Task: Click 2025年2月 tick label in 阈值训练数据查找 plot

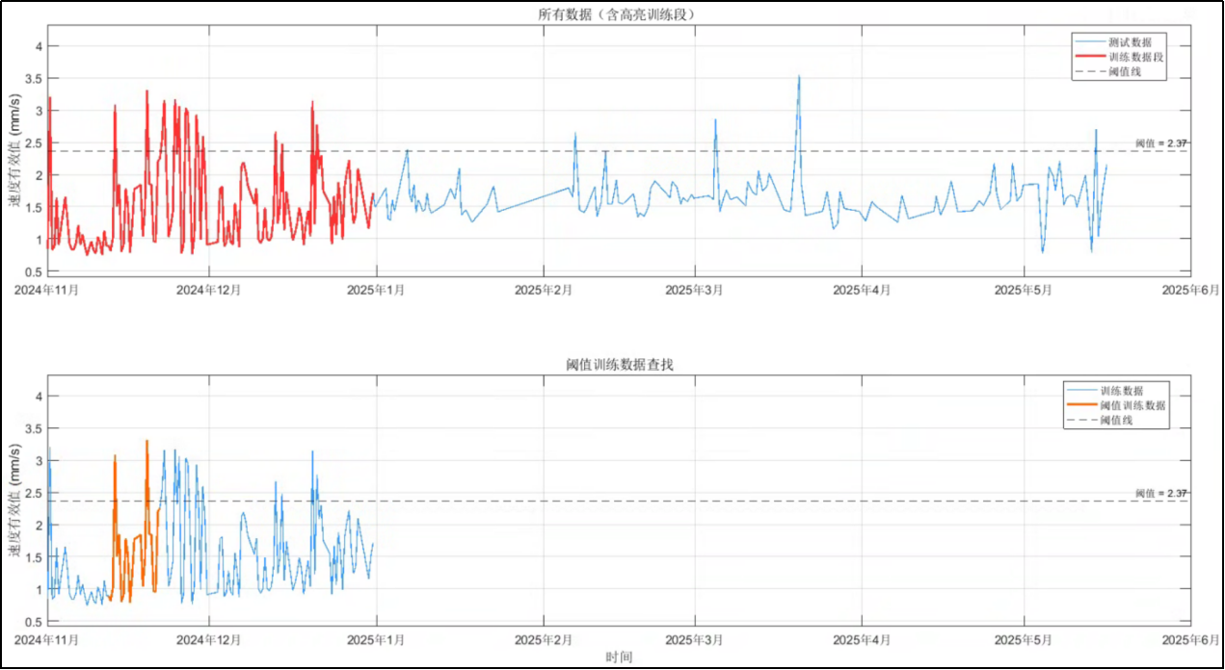Action: [544, 638]
